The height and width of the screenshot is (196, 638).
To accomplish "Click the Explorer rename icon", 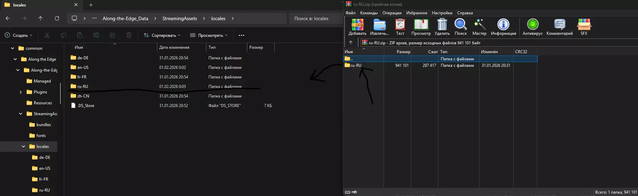I will [x=96, y=35].
